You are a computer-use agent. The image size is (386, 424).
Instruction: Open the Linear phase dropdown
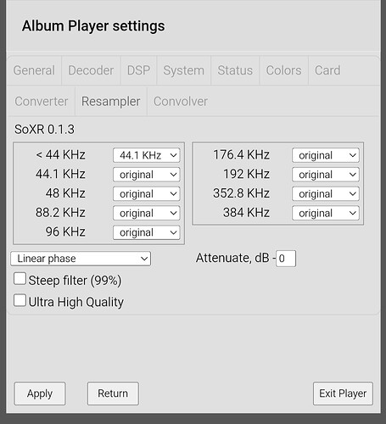click(x=81, y=259)
